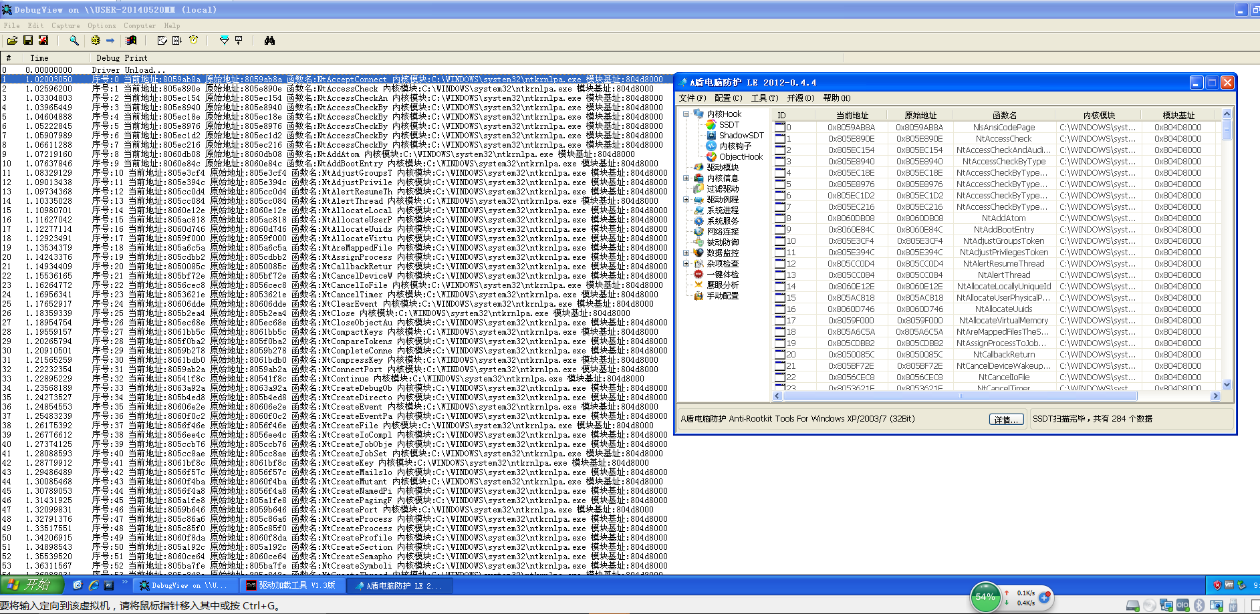
Task: Open 一键体检 in the sidebar tree
Action: (723, 275)
